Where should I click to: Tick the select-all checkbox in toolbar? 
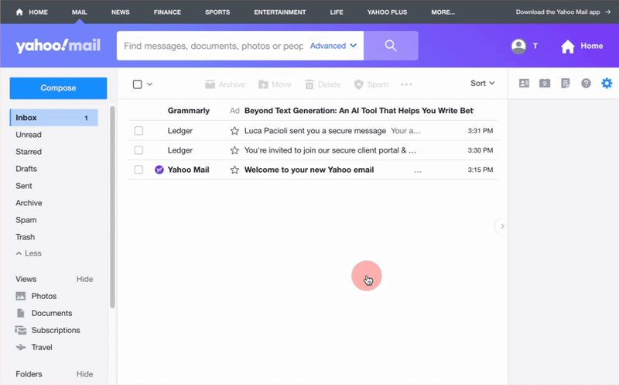coord(138,84)
